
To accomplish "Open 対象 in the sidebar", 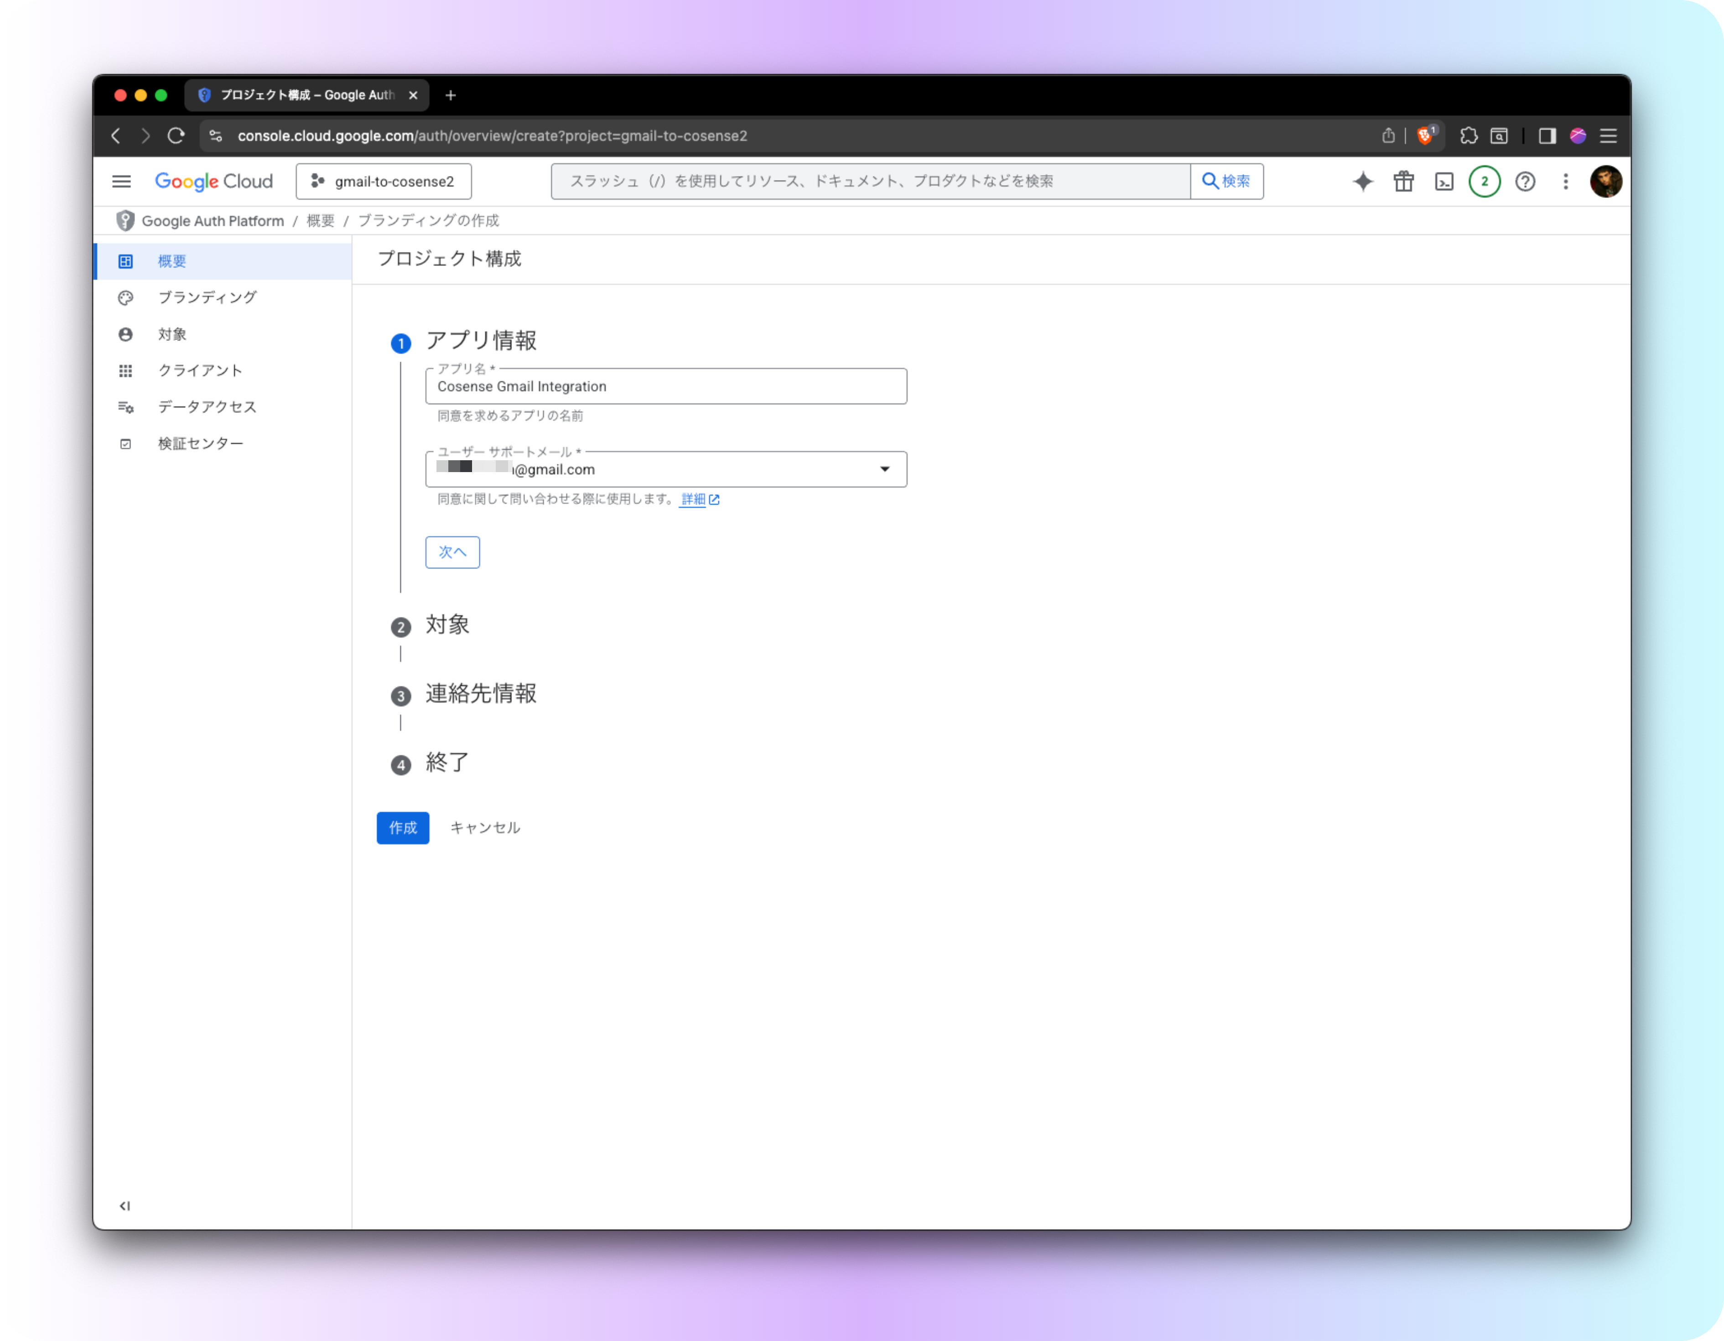I will coord(223,334).
